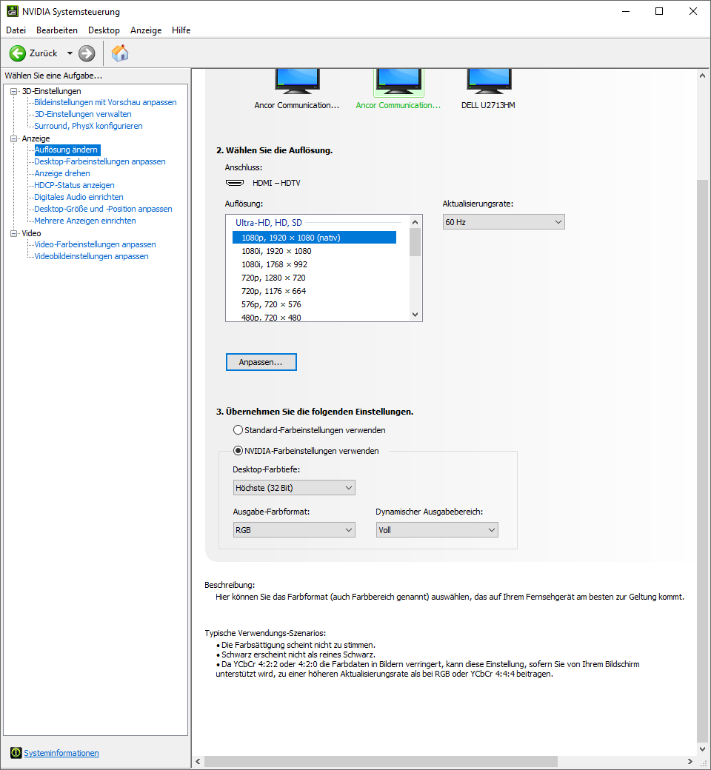The height and width of the screenshot is (770, 711).
Task: Select resolution 1080i, 1920 × 1080
Action: [x=314, y=251]
